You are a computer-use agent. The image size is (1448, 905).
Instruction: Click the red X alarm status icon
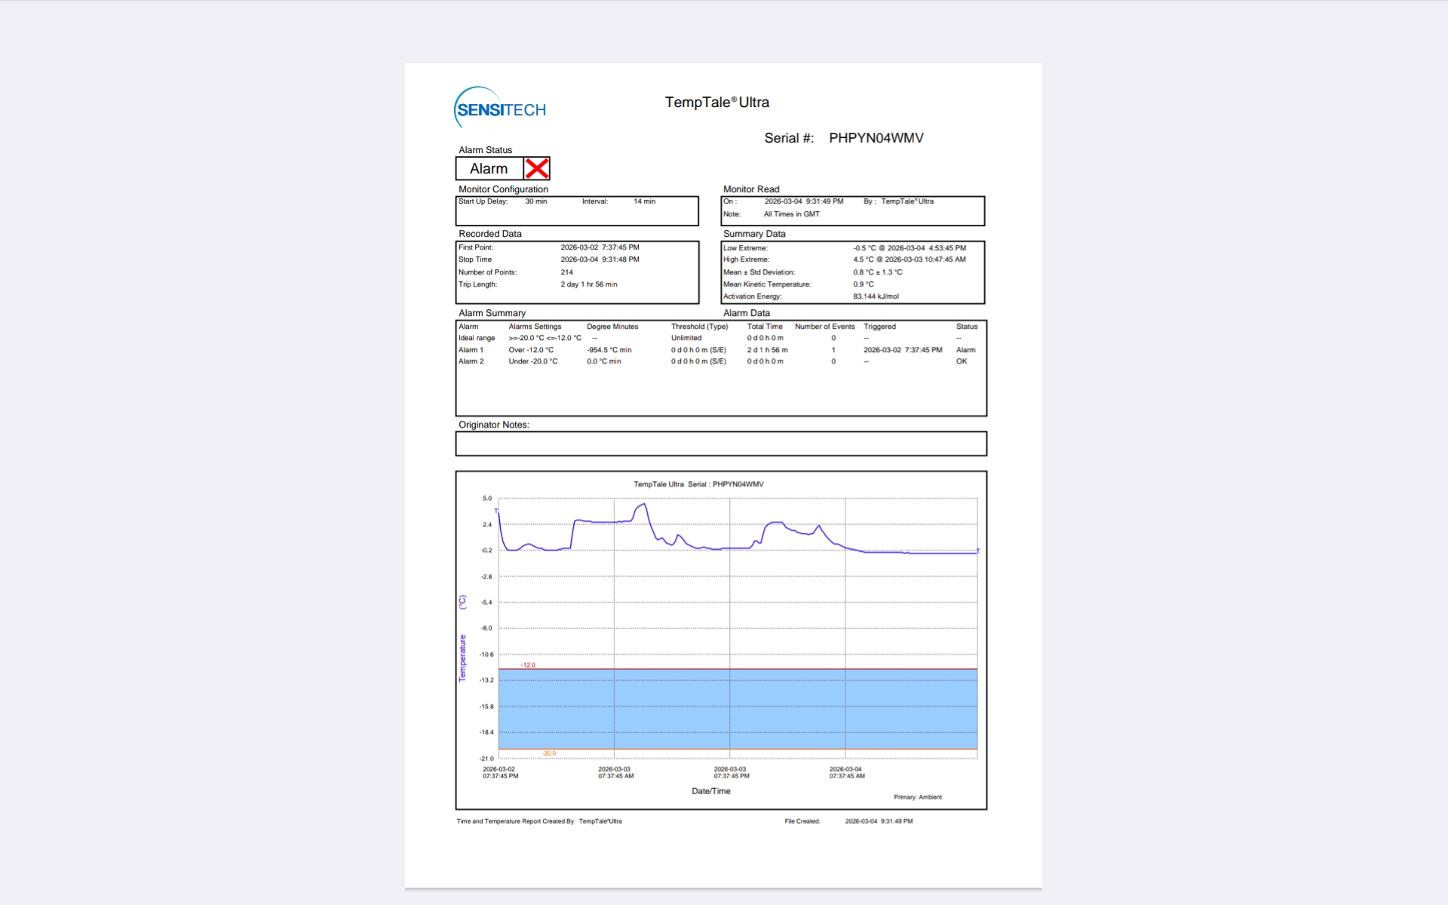(x=537, y=168)
